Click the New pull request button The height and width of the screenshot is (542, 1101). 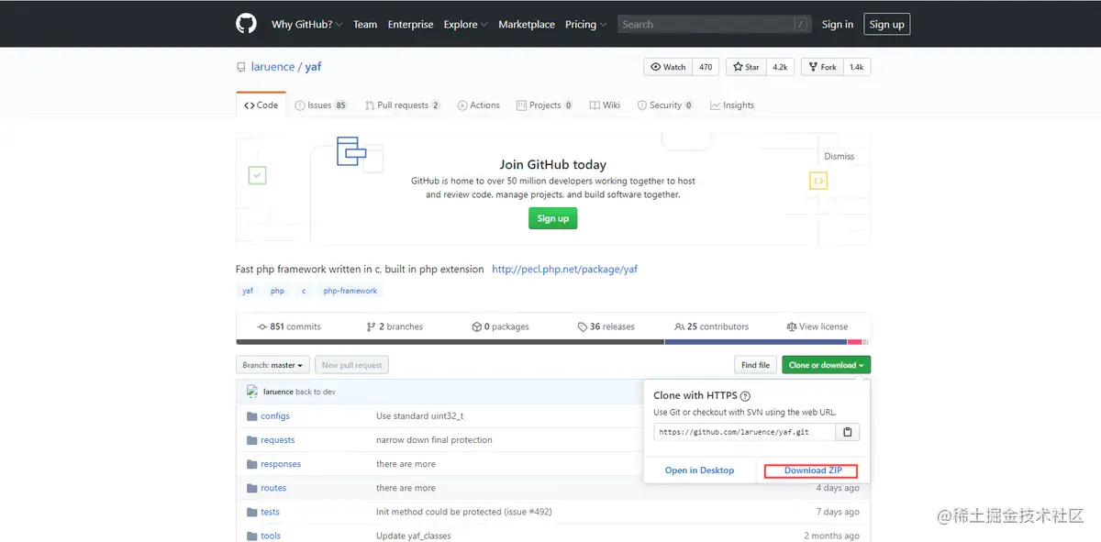352,365
